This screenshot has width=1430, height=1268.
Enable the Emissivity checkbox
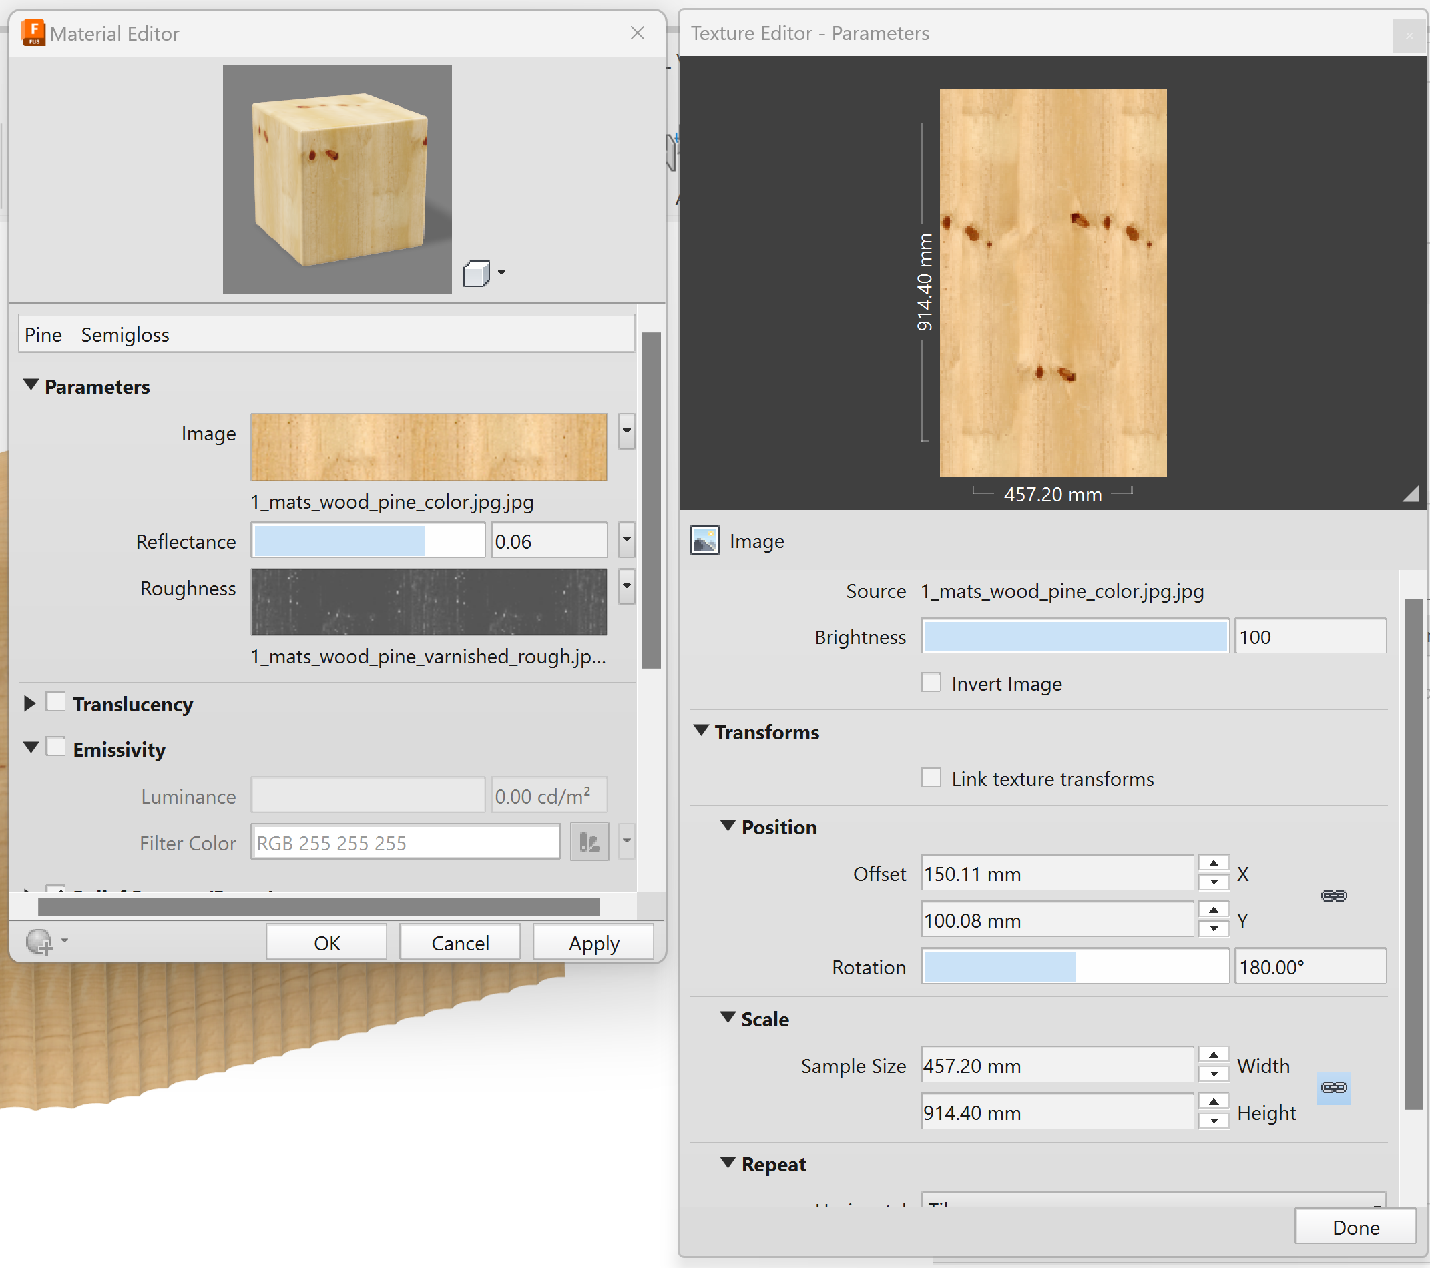point(56,747)
